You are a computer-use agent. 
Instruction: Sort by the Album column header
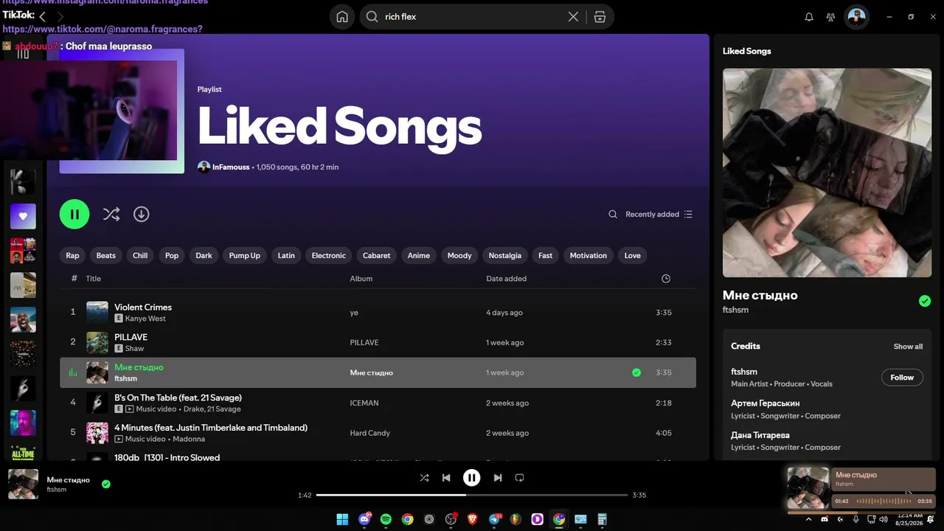pyautogui.click(x=361, y=279)
